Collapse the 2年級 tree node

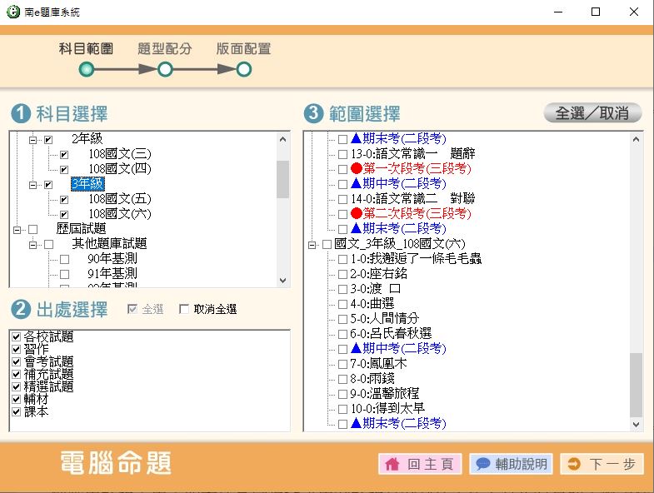33,139
